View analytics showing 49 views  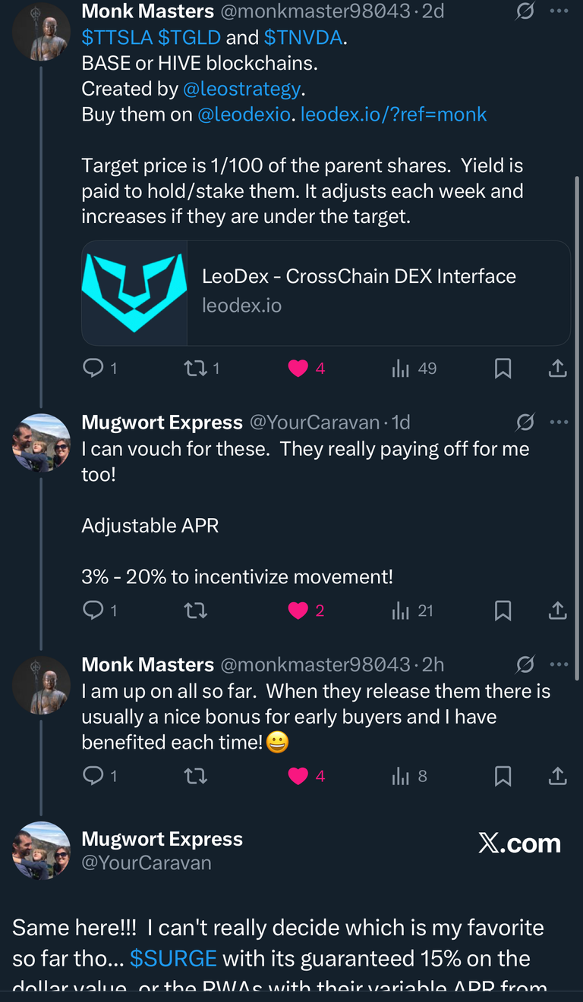(414, 369)
